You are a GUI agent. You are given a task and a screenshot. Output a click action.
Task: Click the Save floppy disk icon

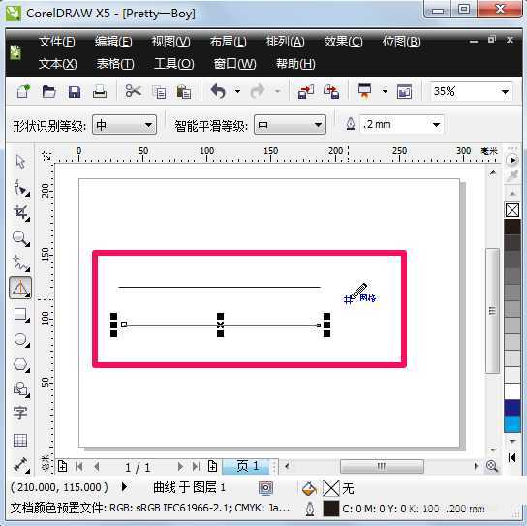[x=75, y=91]
